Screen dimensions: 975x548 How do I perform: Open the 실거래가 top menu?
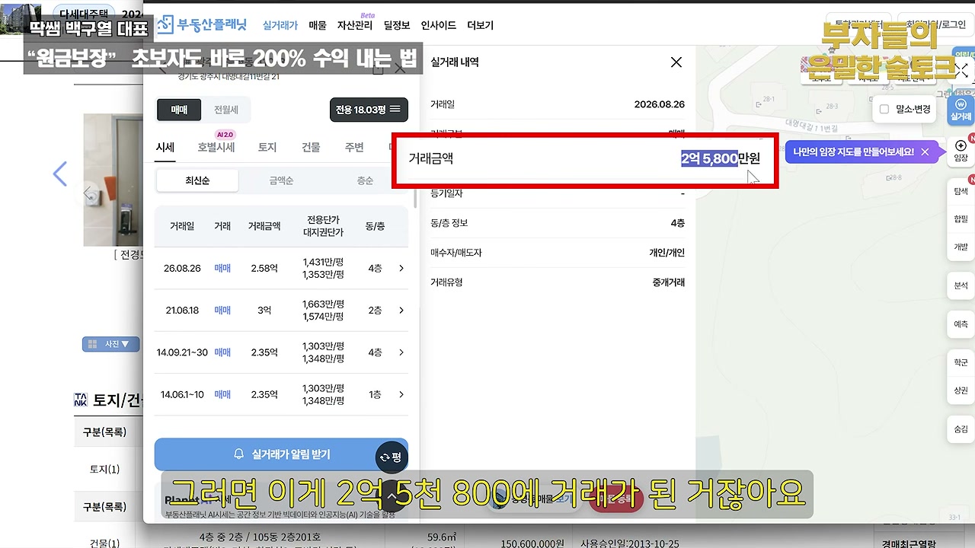tap(280, 25)
